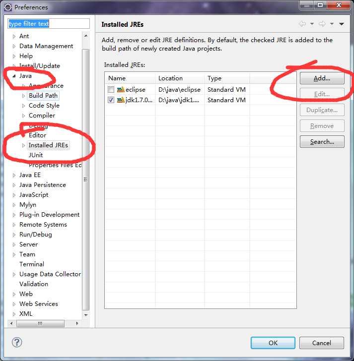This screenshot has height=361, width=354.
Task: Confirm with the OK button
Action: 273,343
